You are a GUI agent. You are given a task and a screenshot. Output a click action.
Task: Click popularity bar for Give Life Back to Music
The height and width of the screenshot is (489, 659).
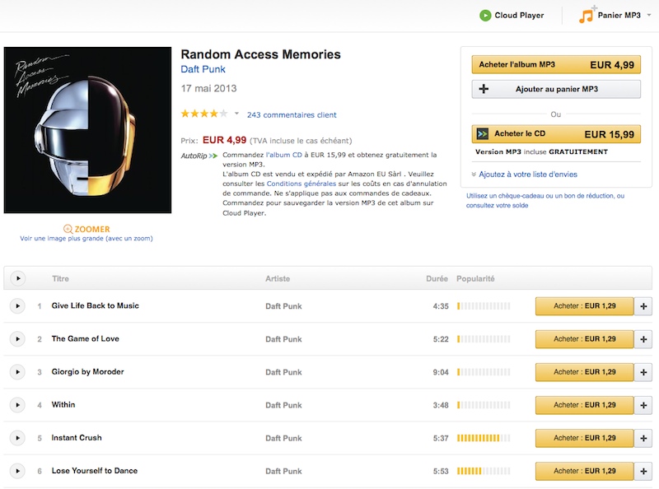click(x=484, y=306)
